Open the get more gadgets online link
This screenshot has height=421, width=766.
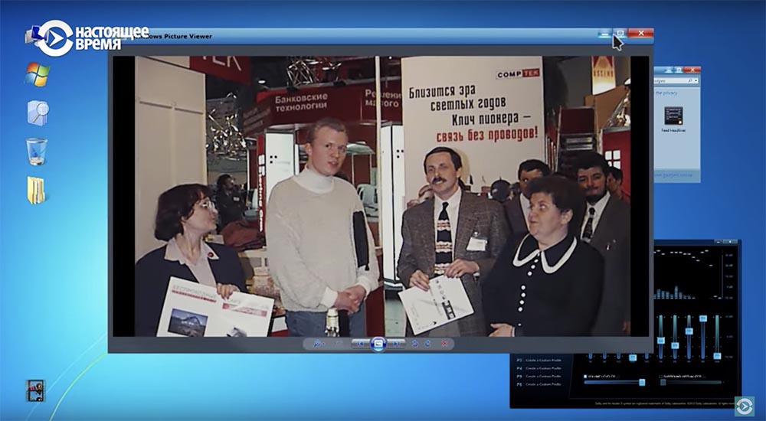click(673, 175)
